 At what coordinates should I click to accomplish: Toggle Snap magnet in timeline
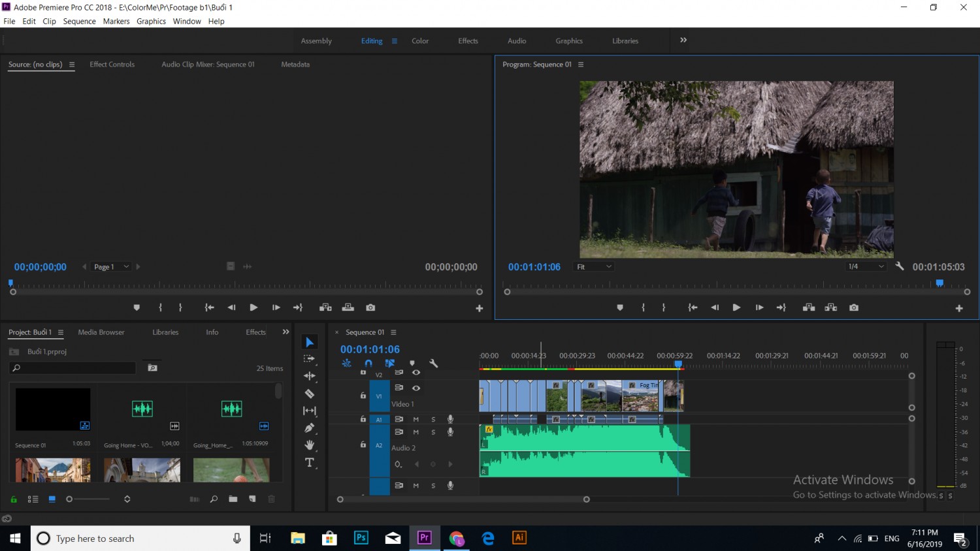tap(368, 364)
